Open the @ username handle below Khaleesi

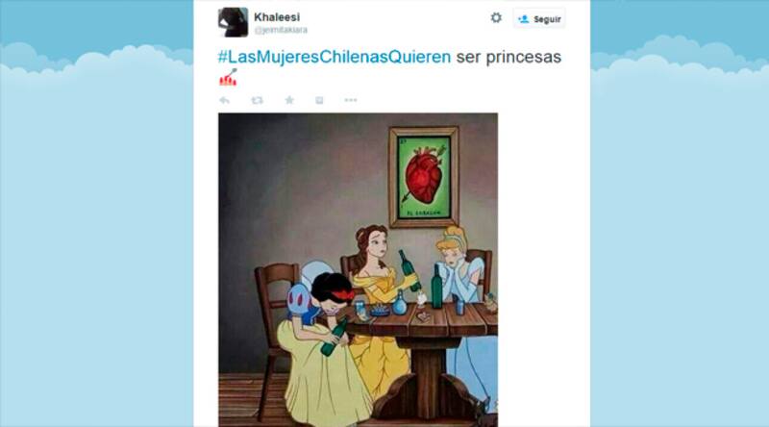coord(281,30)
